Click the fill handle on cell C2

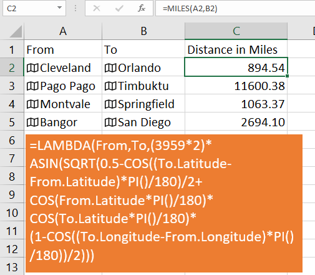coord(288,76)
